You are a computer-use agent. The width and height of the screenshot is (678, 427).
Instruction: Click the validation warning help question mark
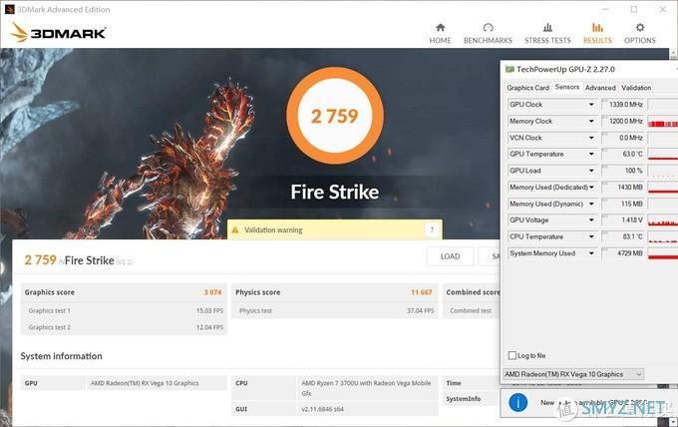coord(432,229)
